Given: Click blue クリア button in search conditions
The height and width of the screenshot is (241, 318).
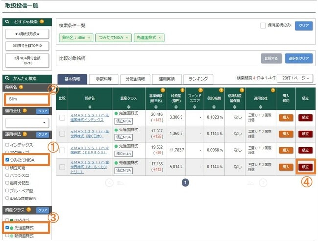Looking at the screenshot, I should (x=304, y=26).
